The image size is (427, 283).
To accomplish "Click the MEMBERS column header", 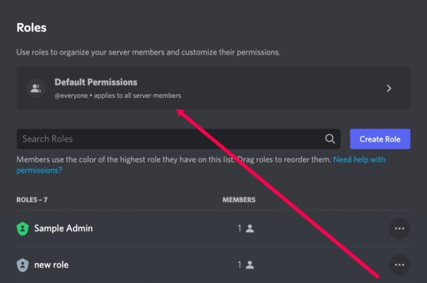I will click(x=239, y=200).
